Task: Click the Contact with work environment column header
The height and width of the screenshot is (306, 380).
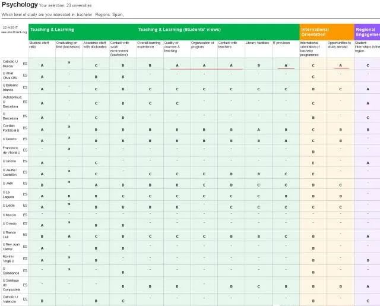Action: click(119, 49)
